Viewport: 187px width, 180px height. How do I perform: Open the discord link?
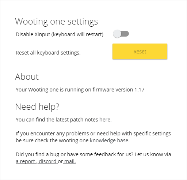pos(47,161)
